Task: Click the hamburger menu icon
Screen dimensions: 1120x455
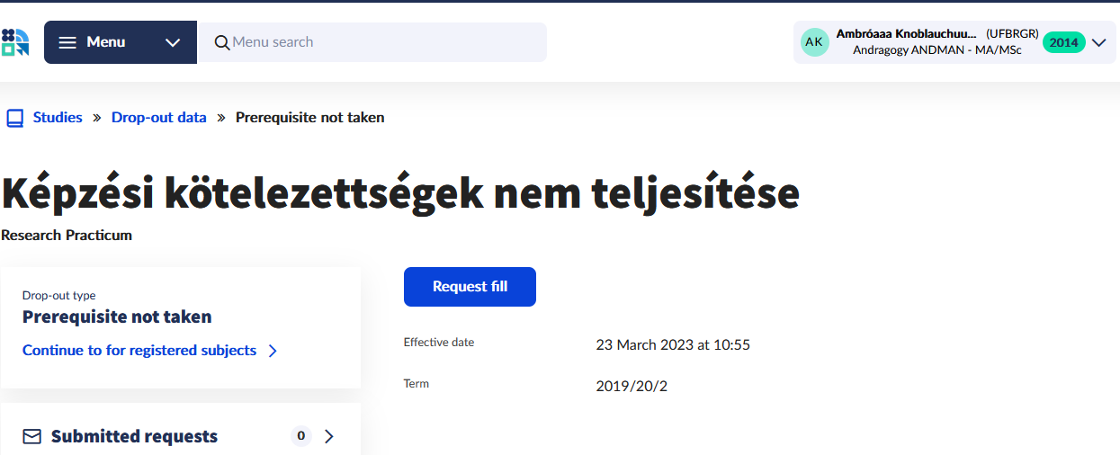Action: (67, 42)
